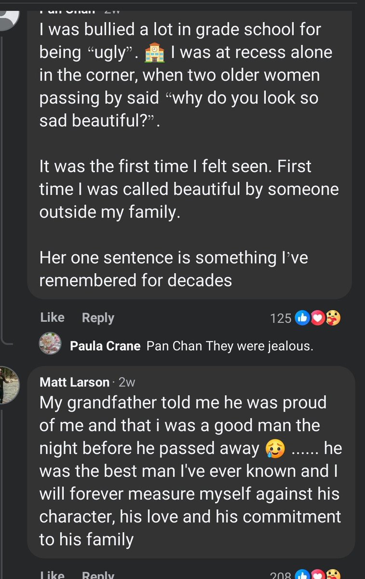View 125 reactions count

[281, 318]
